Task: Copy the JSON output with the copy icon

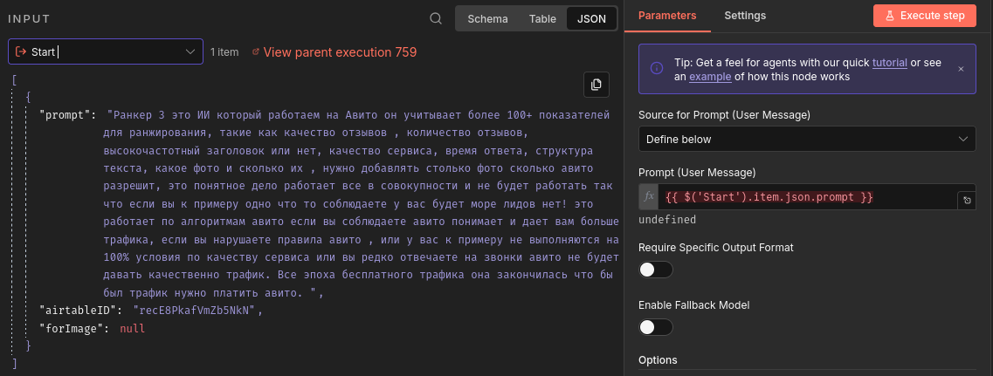Action: pos(596,85)
